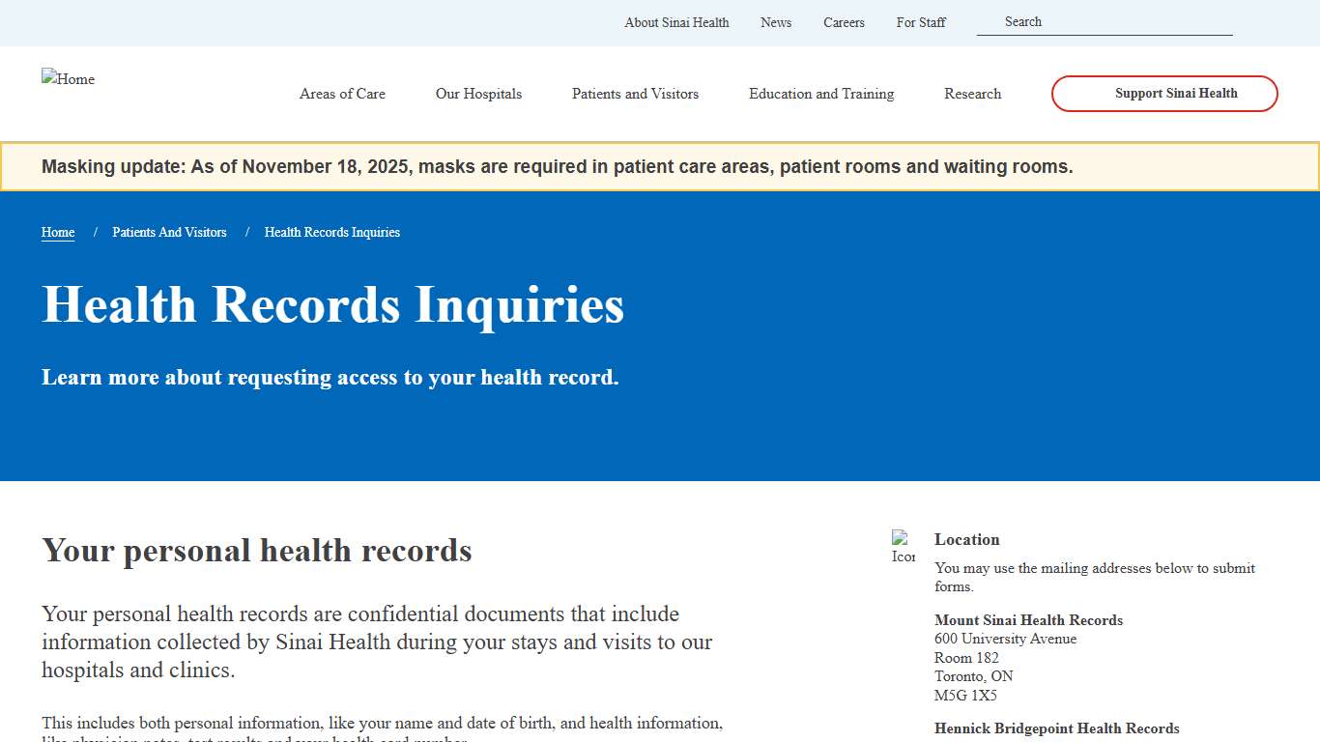
Task: Click the Mount Sinai Health Records address heading
Action: tap(1028, 619)
